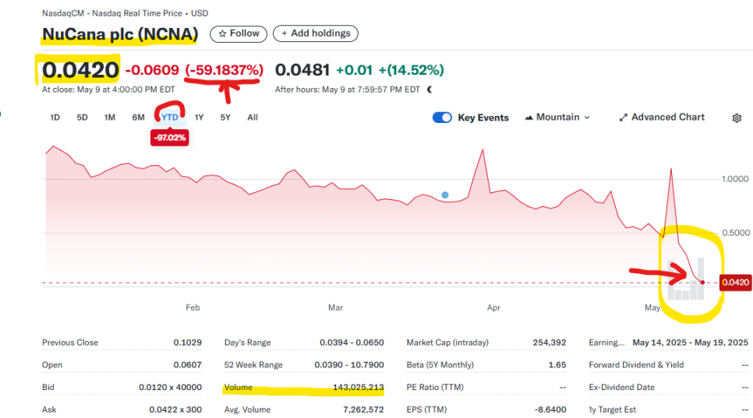Viewport: 753px width, 418px height.
Task: Select the 5D time range tab
Action: 82,118
